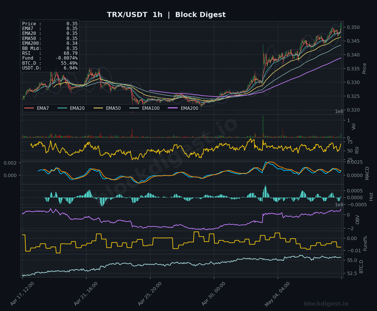Select the EMA200 legend entry
Image resolution: width=377 pixels, height=311 pixels.
point(183,108)
